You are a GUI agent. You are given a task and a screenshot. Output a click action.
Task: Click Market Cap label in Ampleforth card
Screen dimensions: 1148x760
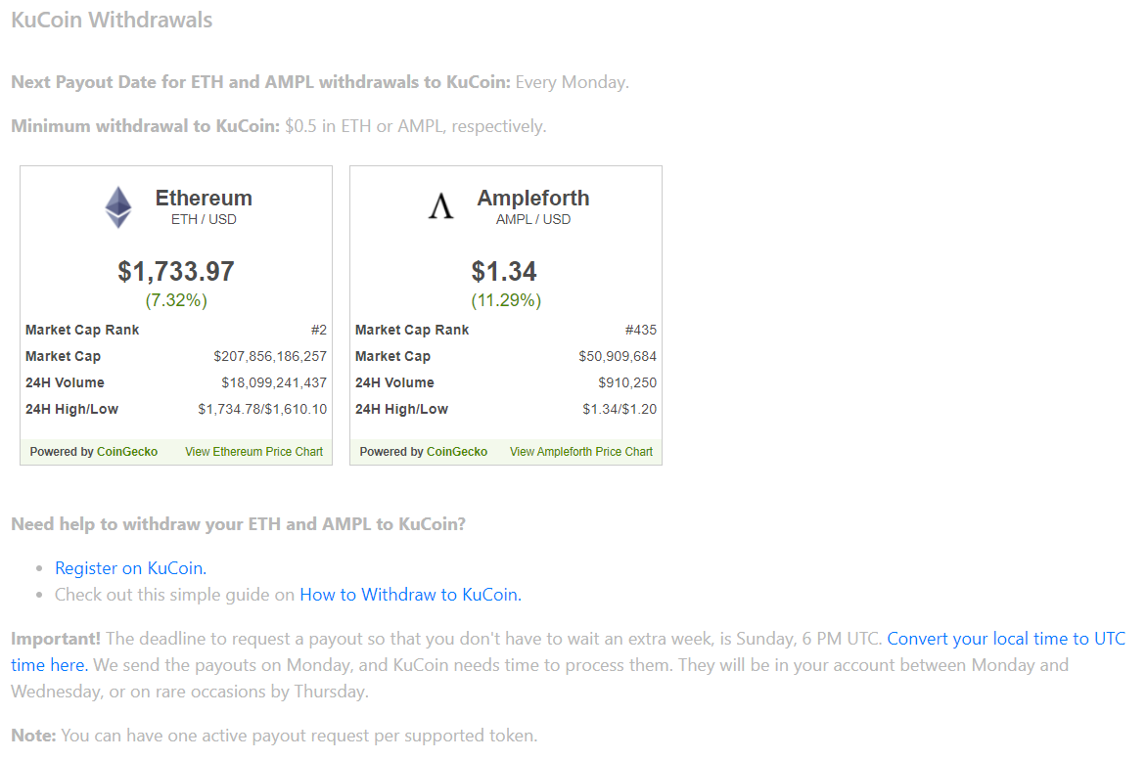(392, 356)
